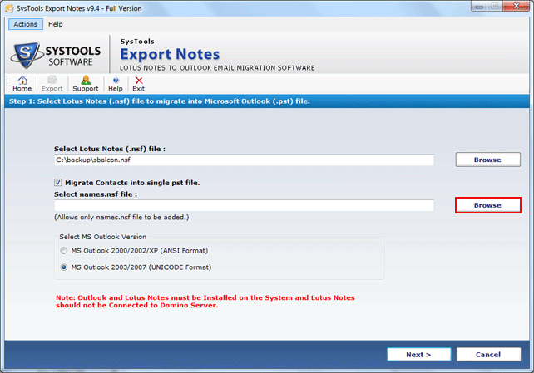534x373 pixels.
Task: Click the red Note about Domino Server
Action: point(205,302)
